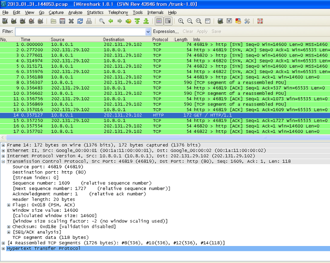Go forward in packet history arrow
The height and width of the screenshot is (263, 330).
point(120,21)
